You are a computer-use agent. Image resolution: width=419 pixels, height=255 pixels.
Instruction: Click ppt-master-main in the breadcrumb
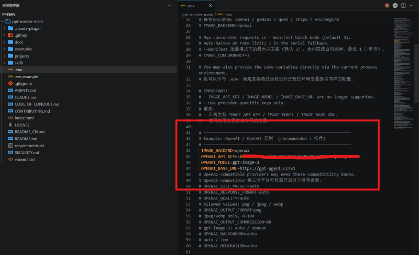tap(197, 15)
